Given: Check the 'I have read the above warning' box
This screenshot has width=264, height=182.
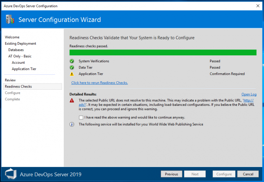Looking at the screenshot, I should coord(81,118).
